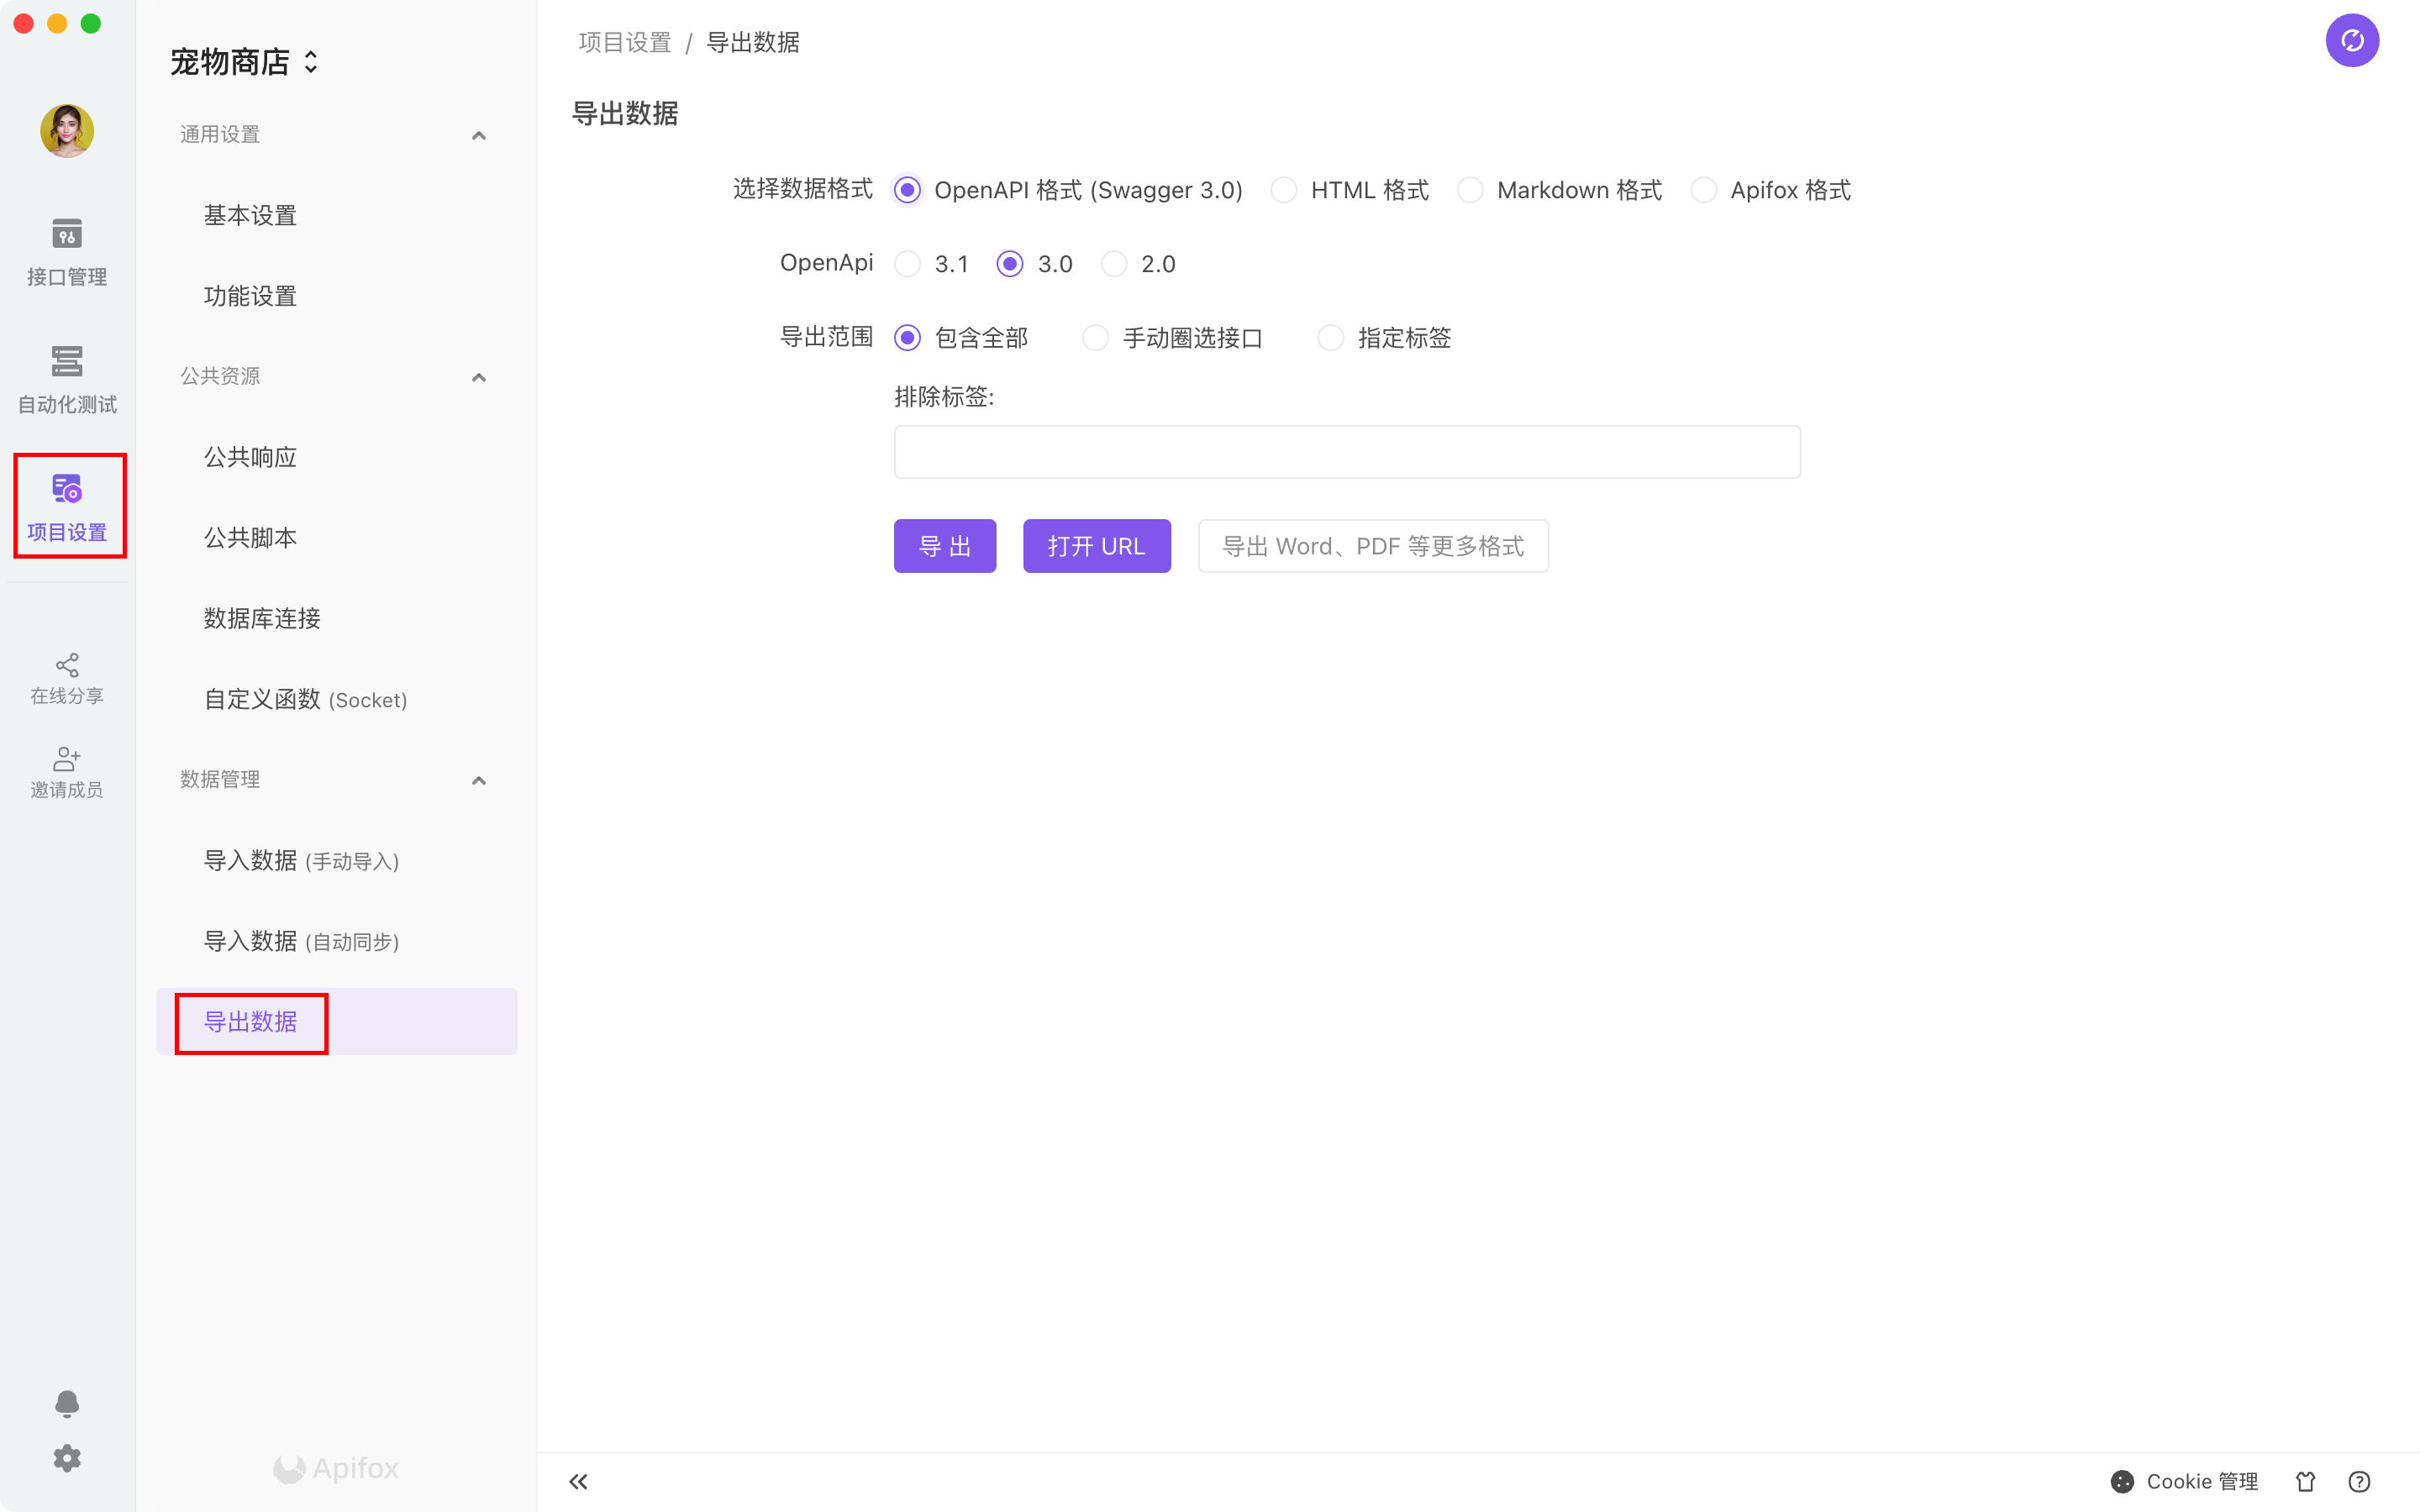Click the purple sync icon top right

pos(2351,41)
